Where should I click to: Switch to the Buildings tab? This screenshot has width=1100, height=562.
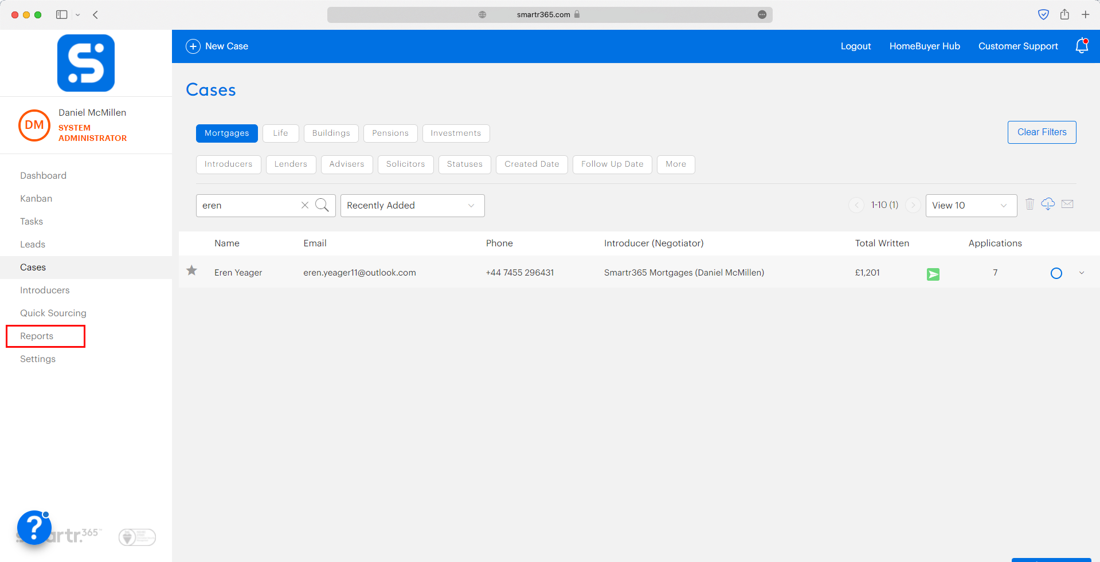(x=331, y=133)
